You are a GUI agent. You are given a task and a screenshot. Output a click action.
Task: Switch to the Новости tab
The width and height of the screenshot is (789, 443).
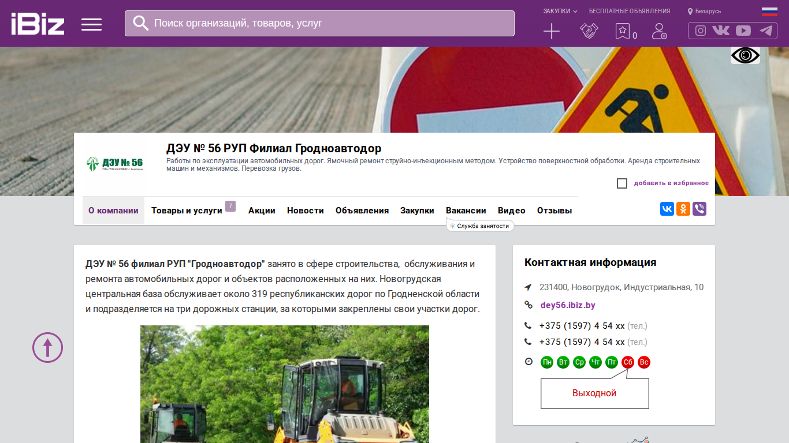pos(306,211)
